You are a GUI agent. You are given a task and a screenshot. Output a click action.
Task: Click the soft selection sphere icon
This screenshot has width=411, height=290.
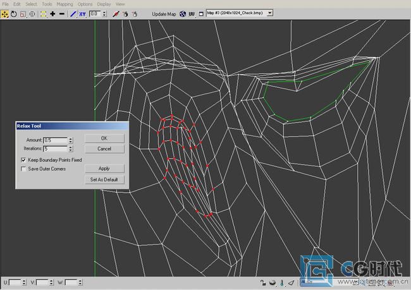(273, 282)
